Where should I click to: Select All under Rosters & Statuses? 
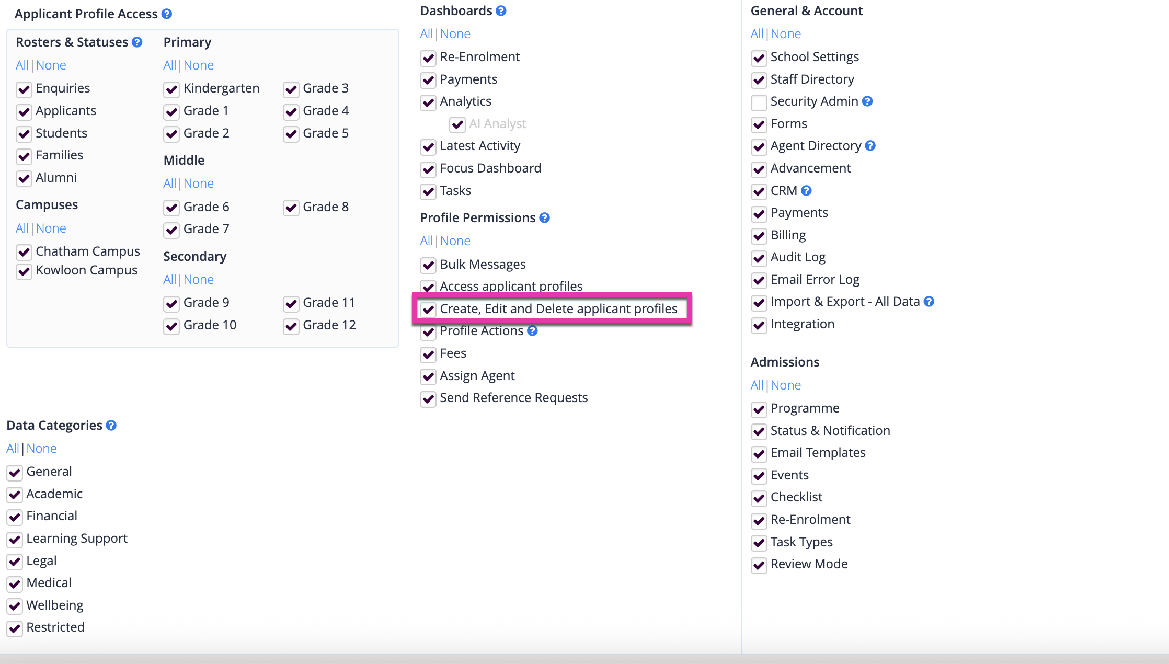click(x=22, y=65)
